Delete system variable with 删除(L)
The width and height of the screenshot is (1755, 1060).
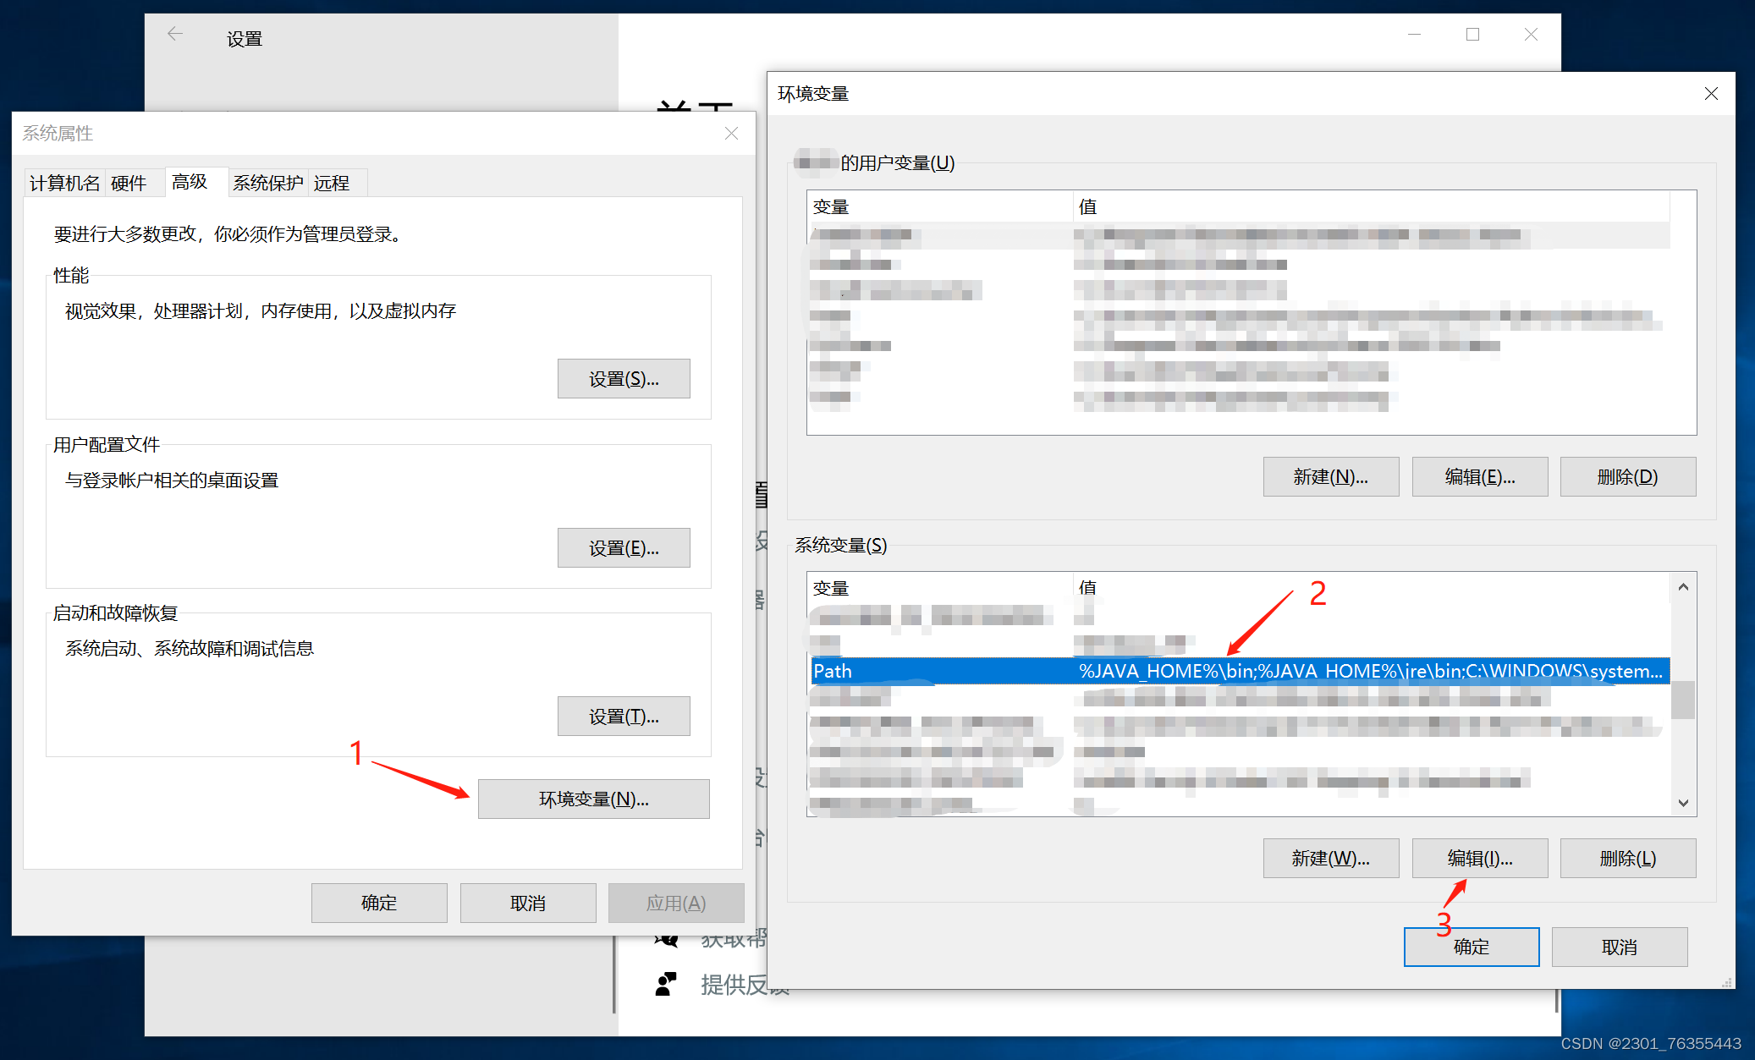pyautogui.click(x=1628, y=859)
